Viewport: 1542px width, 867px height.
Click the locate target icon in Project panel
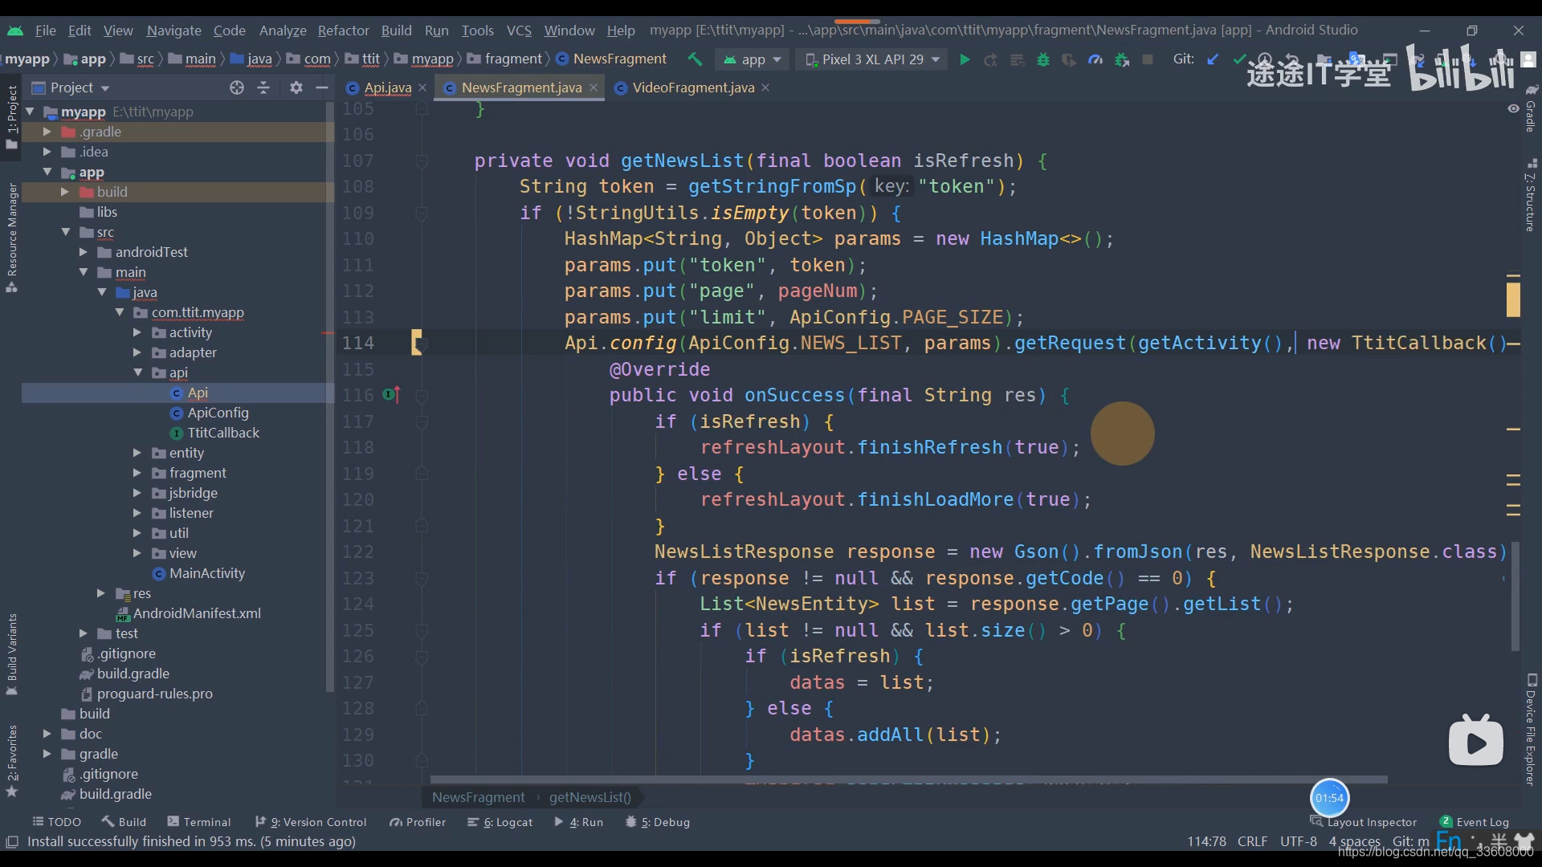[236, 88]
